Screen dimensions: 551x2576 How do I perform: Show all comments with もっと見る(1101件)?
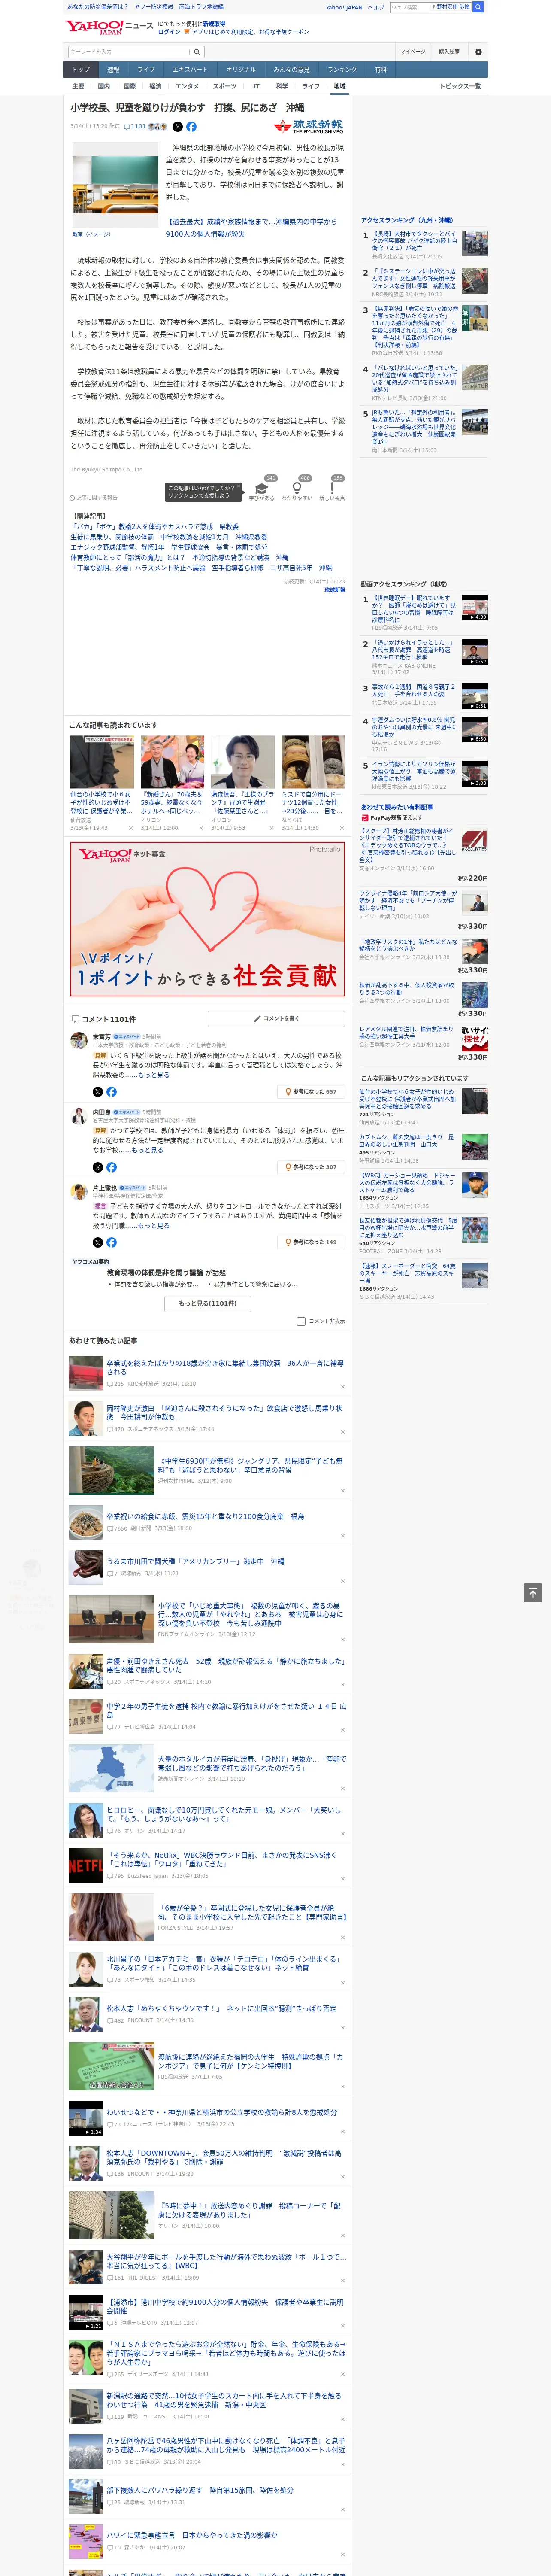pos(208,1303)
